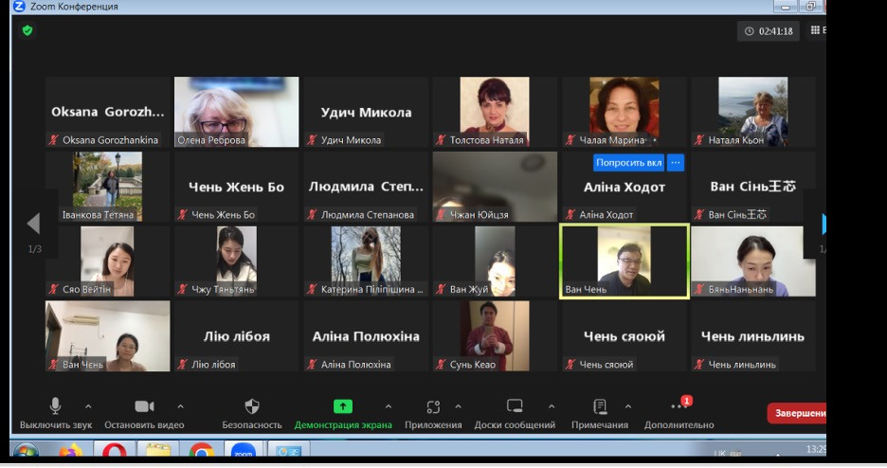Select Удич Микола participant tile
The image size is (887, 468).
coord(366,112)
